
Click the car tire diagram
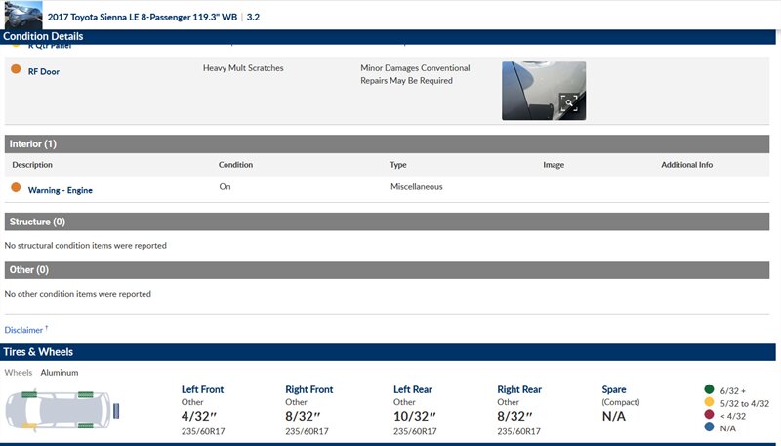click(61, 411)
